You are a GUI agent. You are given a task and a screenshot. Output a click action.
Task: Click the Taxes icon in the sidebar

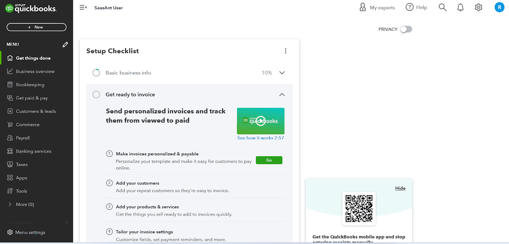pos(10,164)
